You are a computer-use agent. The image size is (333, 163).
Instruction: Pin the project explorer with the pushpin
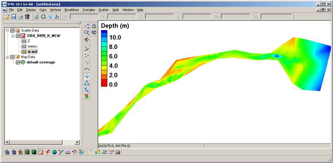click(x=80, y=23)
